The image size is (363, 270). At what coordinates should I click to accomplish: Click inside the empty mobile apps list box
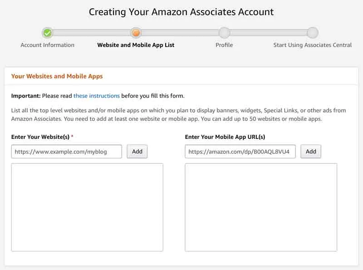point(261,207)
